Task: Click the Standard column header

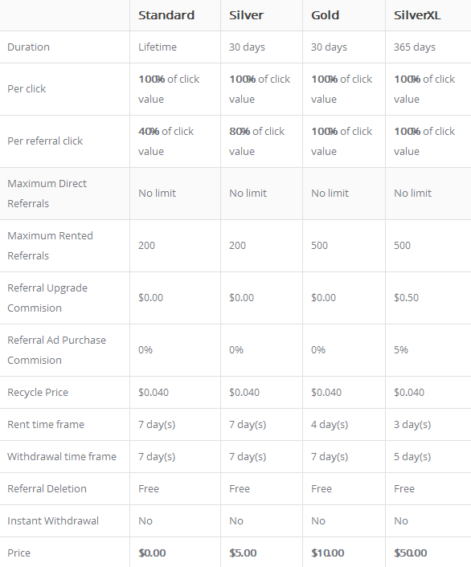Action: [x=166, y=15]
